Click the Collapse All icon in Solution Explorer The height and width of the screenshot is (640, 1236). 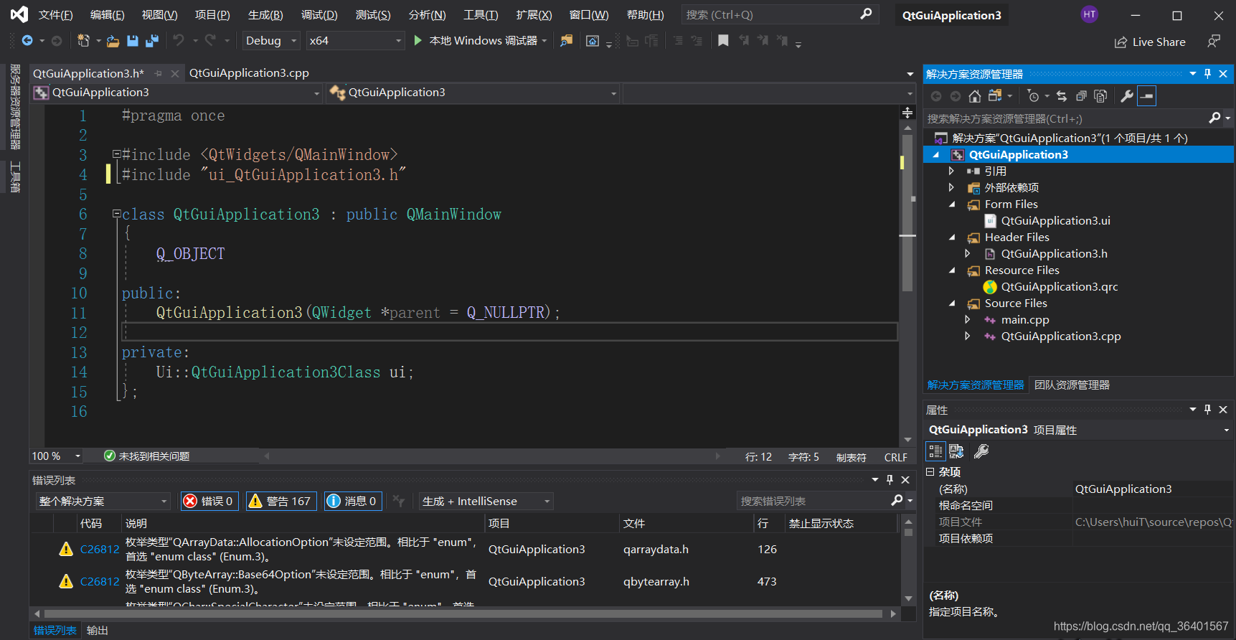[x=1081, y=96]
